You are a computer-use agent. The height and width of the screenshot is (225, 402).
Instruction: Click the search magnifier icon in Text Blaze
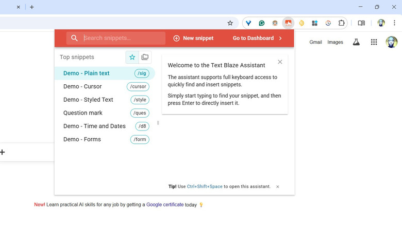tap(74, 38)
